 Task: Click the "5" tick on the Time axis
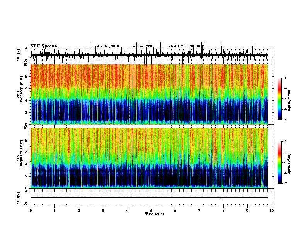coord(151,211)
